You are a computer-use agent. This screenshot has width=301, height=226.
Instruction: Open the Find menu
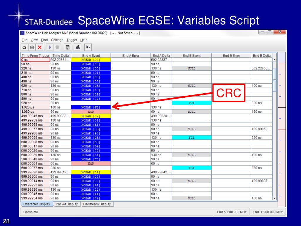(x=44, y=40)
